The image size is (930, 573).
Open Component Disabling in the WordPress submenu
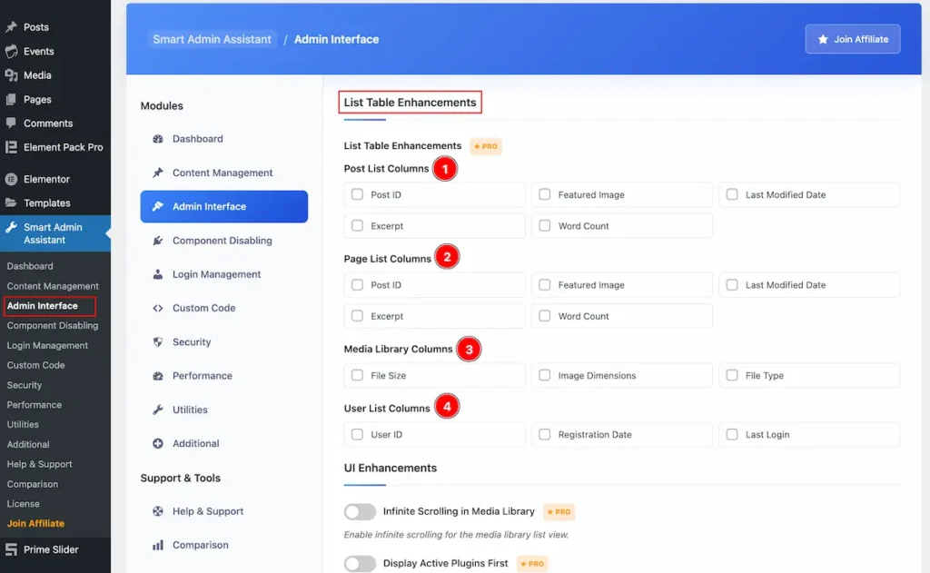click(x=52, y=326)
